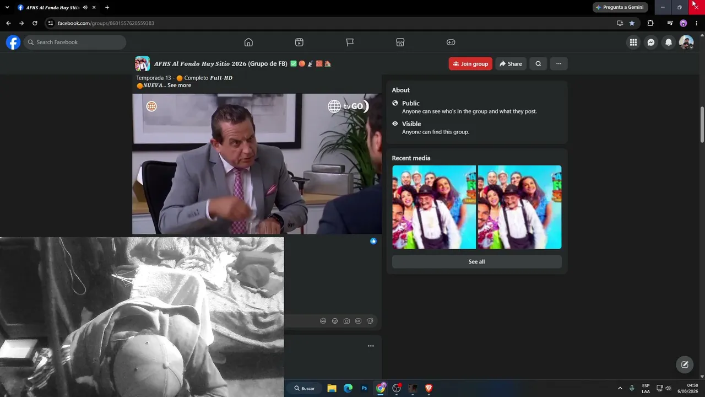Screen dimensions: 705x397
Task: Expand the post text with See more
Action: point(179,85)
